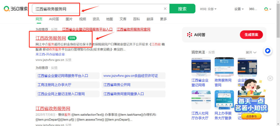Screen dimensions: 280x126
Task: Click suggestion 工商注册网上办事大厅
Action: [67, 85]
